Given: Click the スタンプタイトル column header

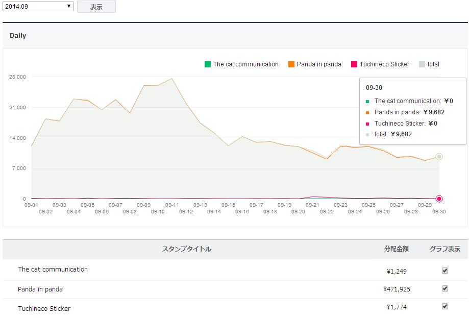Looking at the screenshot, I should pyautogui.click(x=186, y=249).
